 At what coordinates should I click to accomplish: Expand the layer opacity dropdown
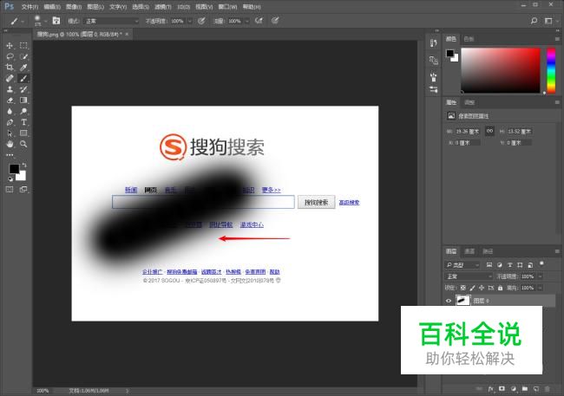click(x=540, y=276)
